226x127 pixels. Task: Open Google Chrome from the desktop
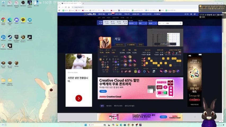click(x=3, y=20)
